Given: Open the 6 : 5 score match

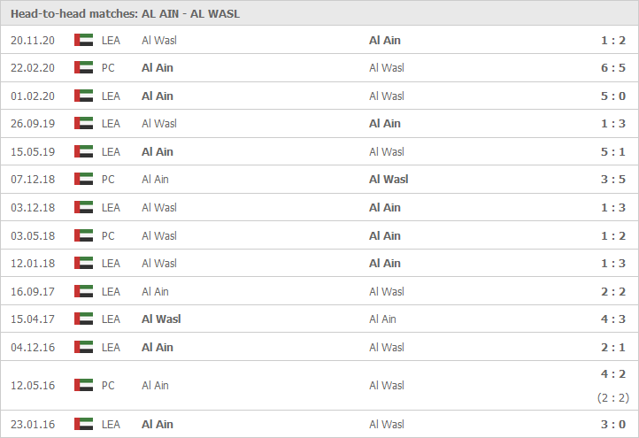Looking at the screenshot, I should 612,68.
